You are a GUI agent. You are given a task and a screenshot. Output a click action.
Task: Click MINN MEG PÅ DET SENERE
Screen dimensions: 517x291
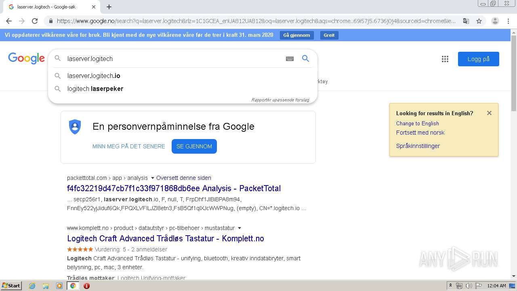[x=129, y=146]
